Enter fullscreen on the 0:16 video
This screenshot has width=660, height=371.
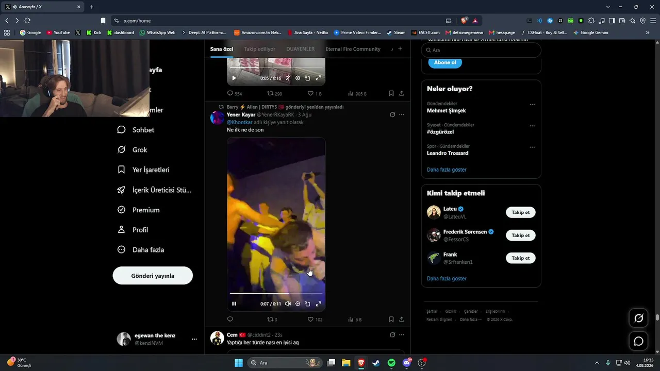click(x=318, y=78)
